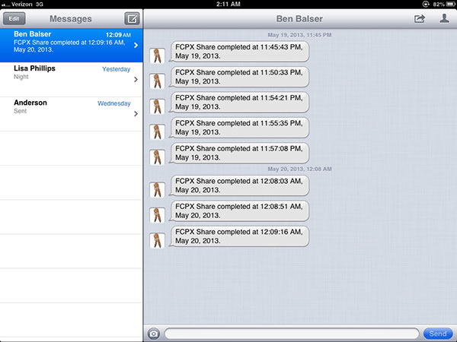Image resolution: width=457 pixels, height=342 pixels.
Task: Tap the avatar beside 11:55:35 PM message
Action: [x=158, y=131]
